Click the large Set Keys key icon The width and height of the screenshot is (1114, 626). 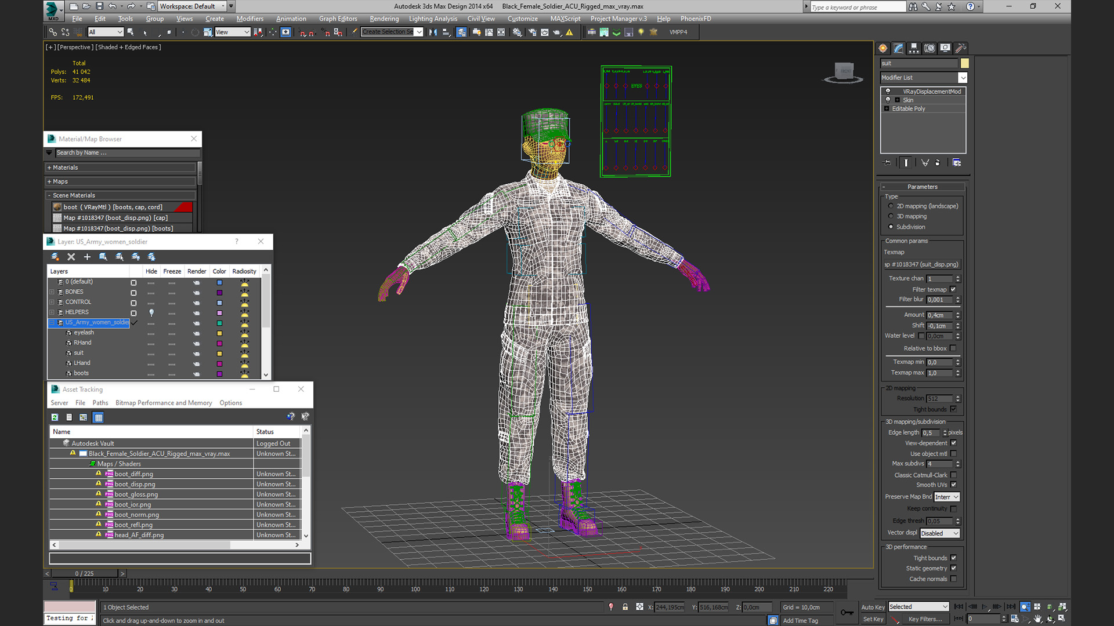[x=847, y=613]
